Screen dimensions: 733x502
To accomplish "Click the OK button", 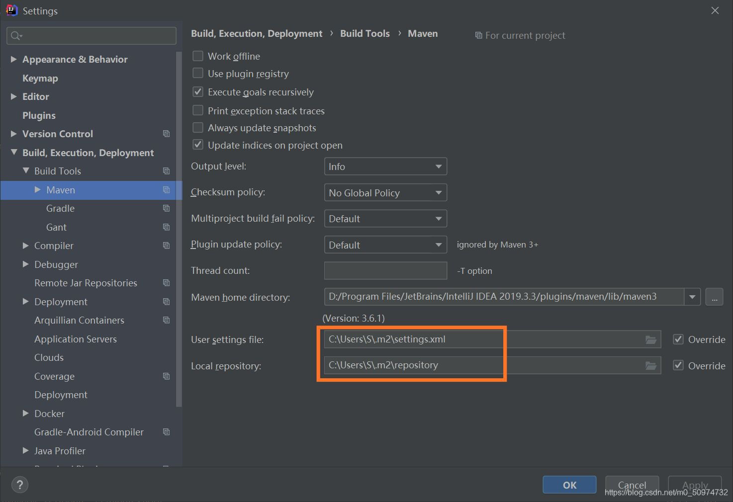I will coord(569,485).
